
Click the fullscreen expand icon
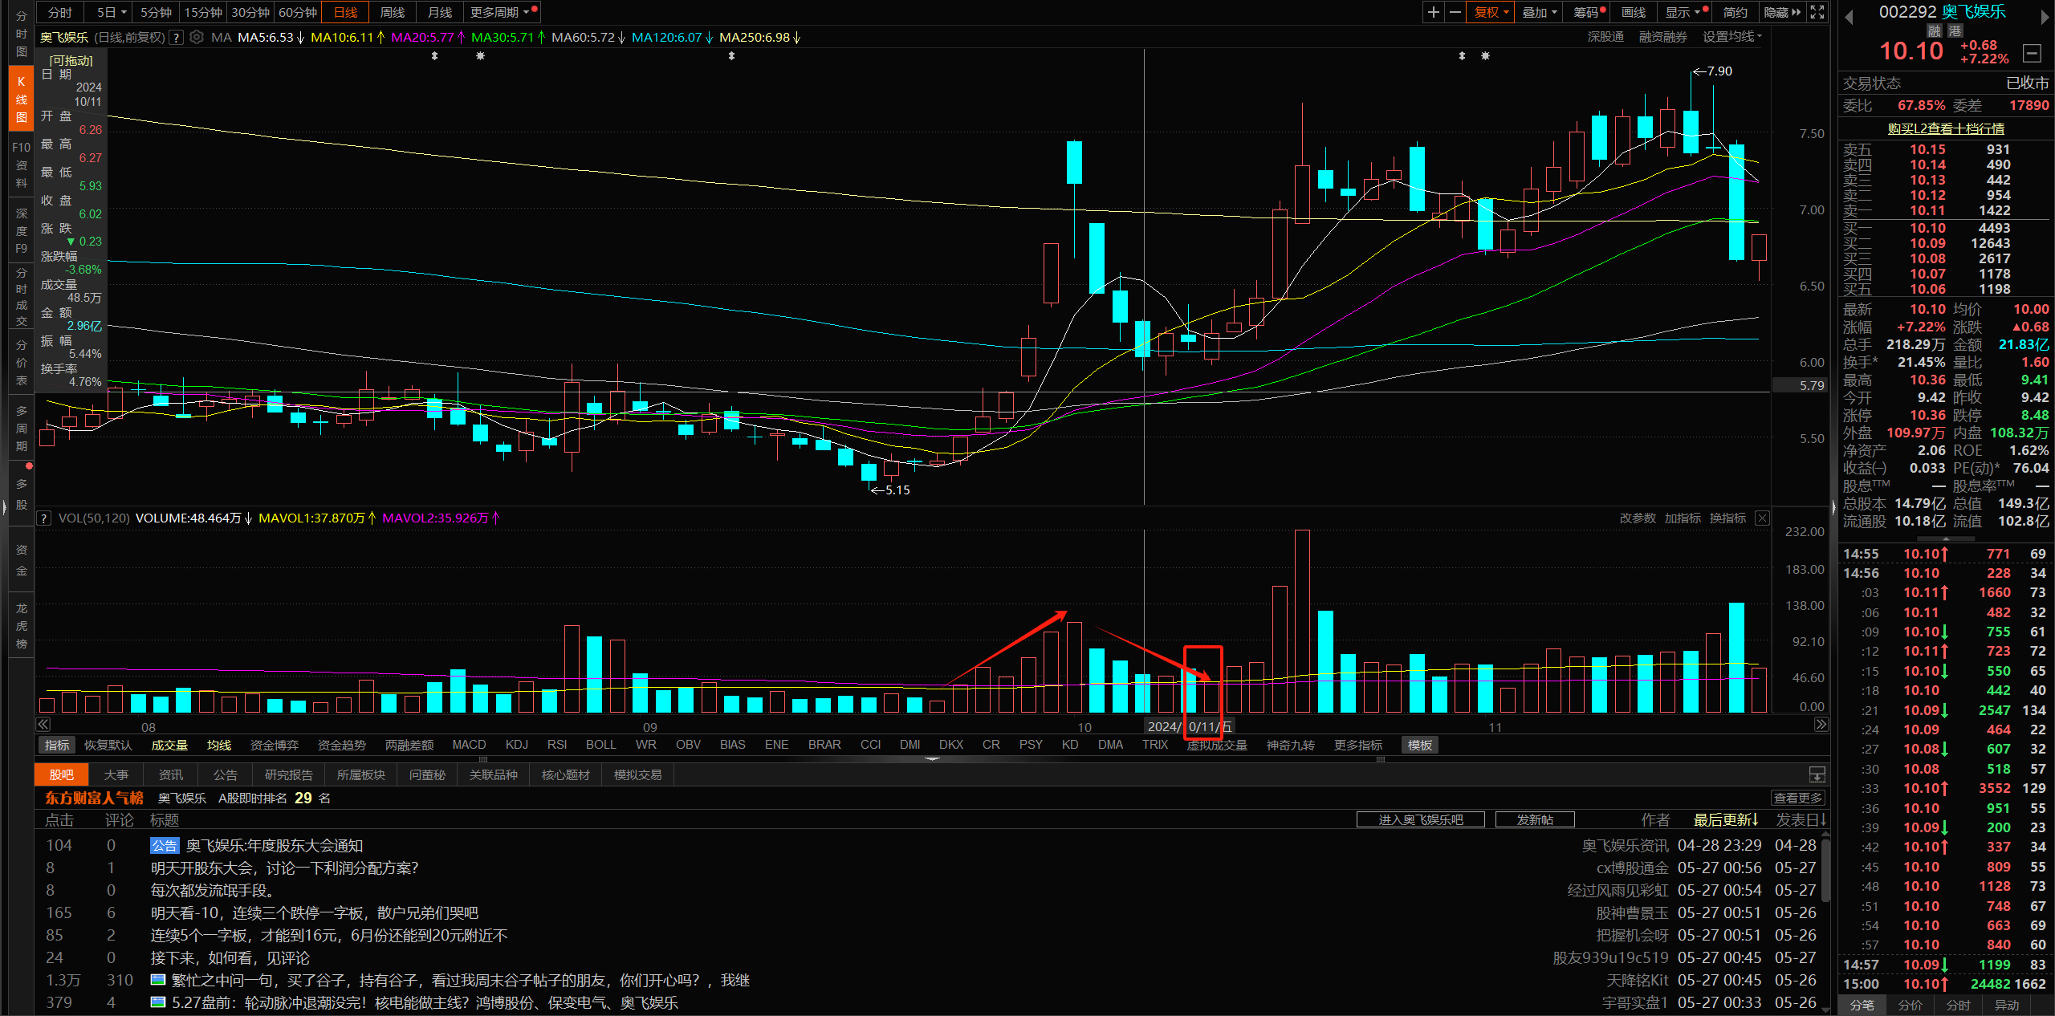pyautogui.click(x=1817, y=12)
